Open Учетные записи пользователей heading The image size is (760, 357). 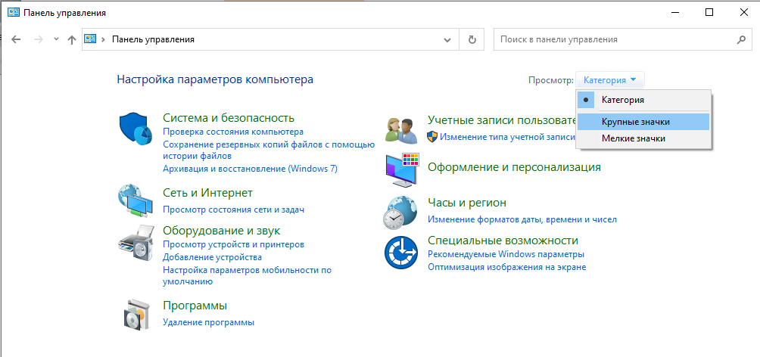coord(501,120)
